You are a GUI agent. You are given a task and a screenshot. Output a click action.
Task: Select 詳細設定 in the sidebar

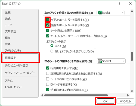(20, 58)
